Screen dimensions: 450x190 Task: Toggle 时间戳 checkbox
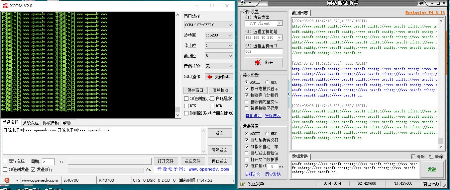pyautogui.click(x=186, y=113)
